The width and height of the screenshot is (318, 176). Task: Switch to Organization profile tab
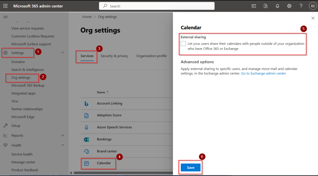coord(152,56)
